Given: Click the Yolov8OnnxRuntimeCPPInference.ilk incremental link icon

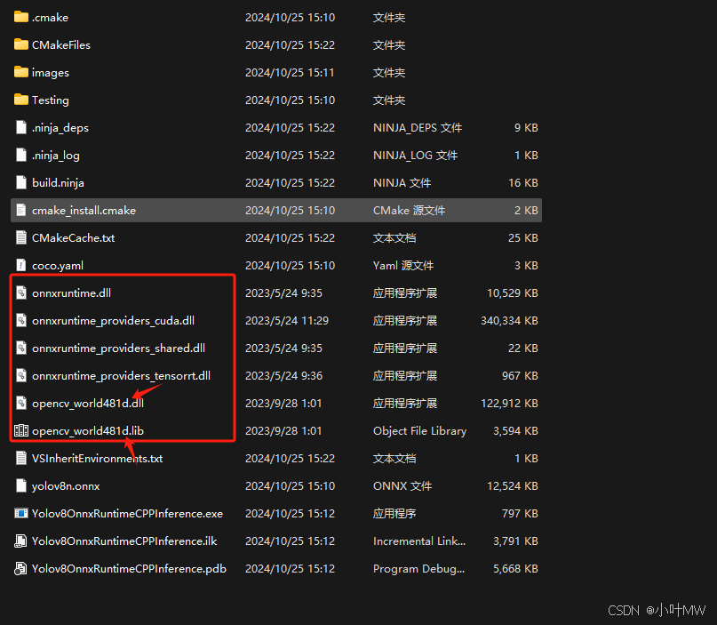Looking at the screenshot, I should point(21,541).
